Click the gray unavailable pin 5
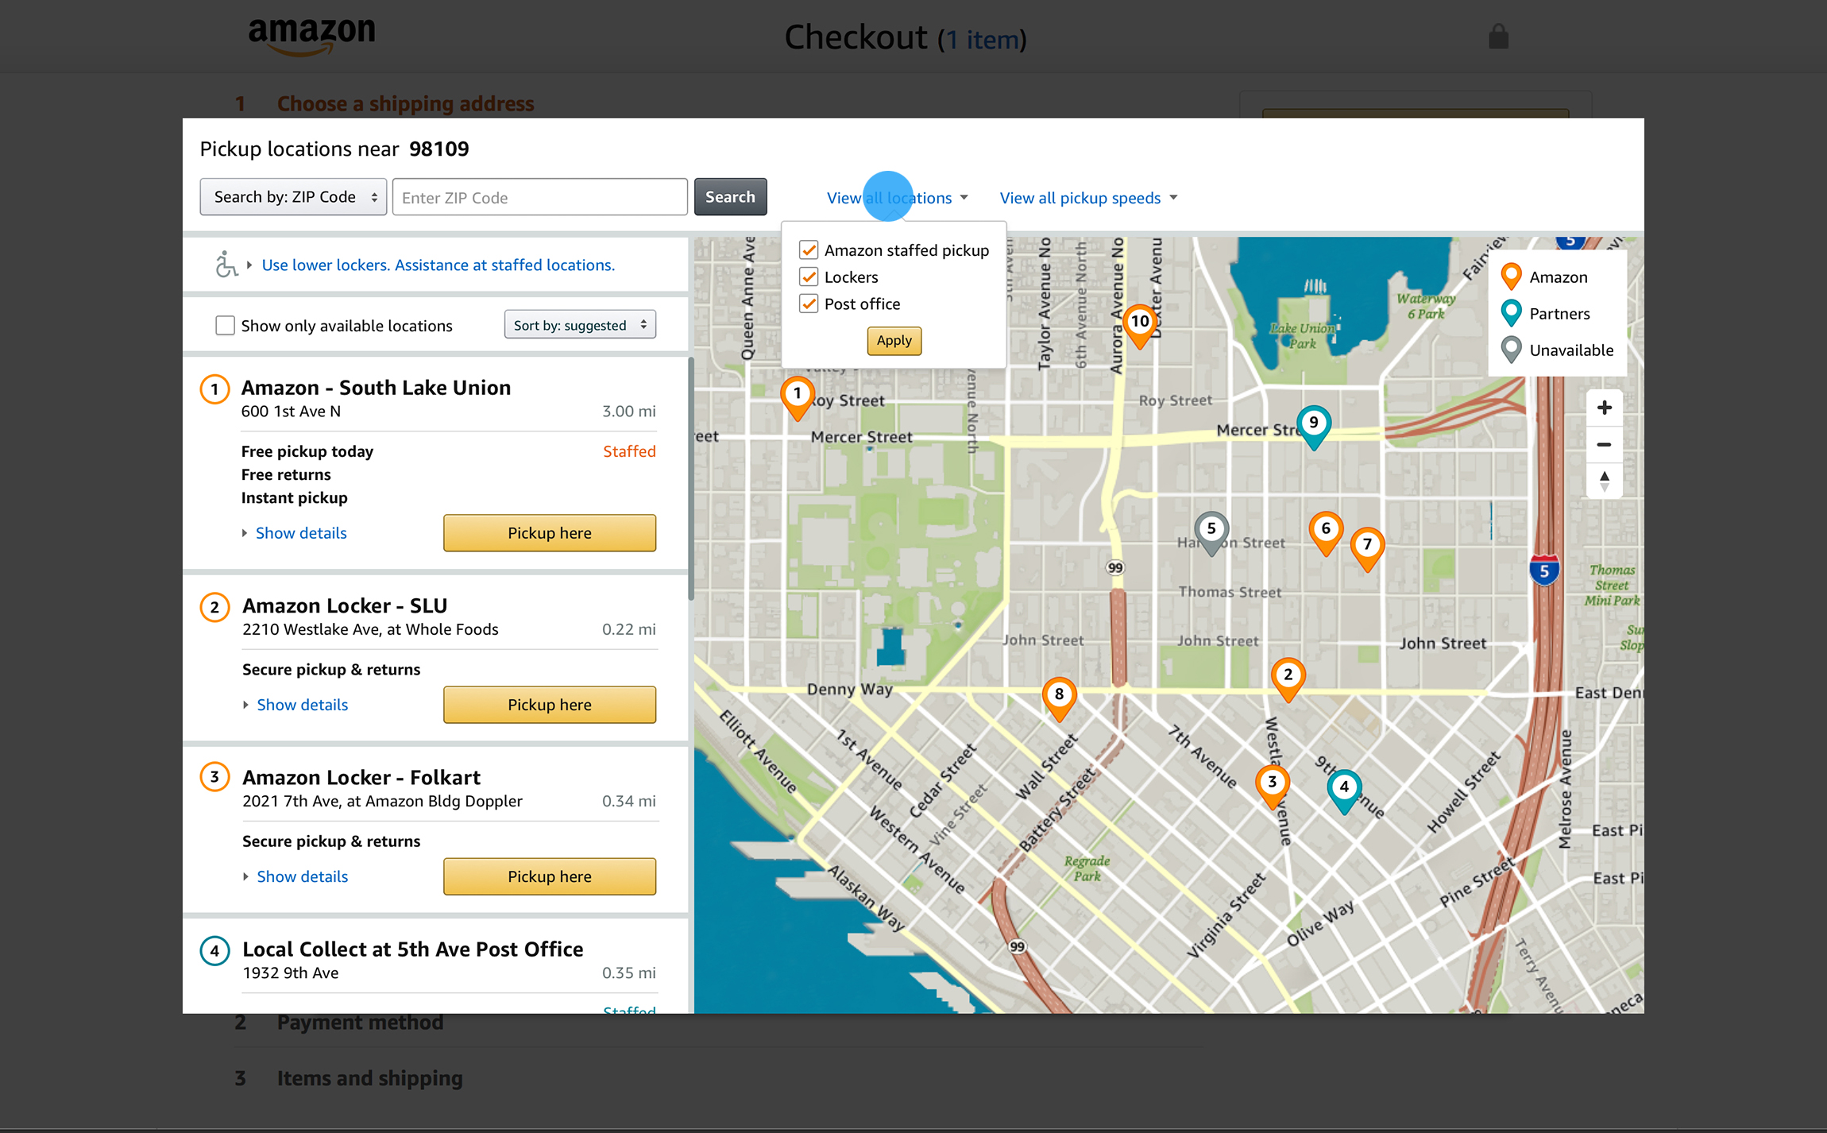 pyautogui.click(x=1211, y=529)
